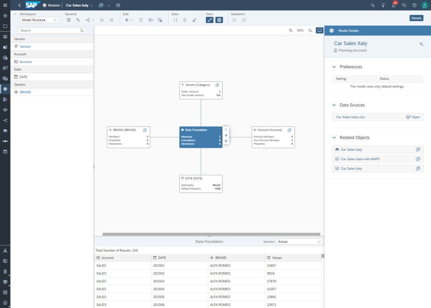The image size is (431, 308).
Task: Click the pencil edit icon in Data toolbar
Action: coord(194,20)
